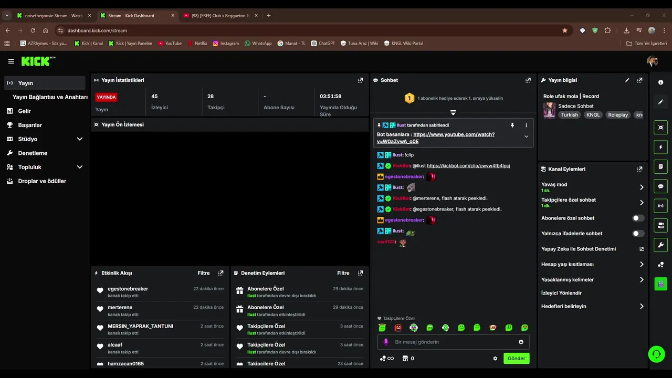Click the unpin icon on the pinned message

tap(512, 125)
